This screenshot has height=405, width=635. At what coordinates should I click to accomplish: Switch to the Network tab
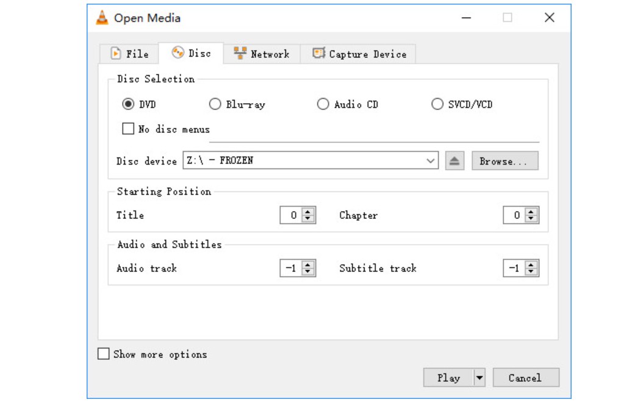tap(262, 54)
